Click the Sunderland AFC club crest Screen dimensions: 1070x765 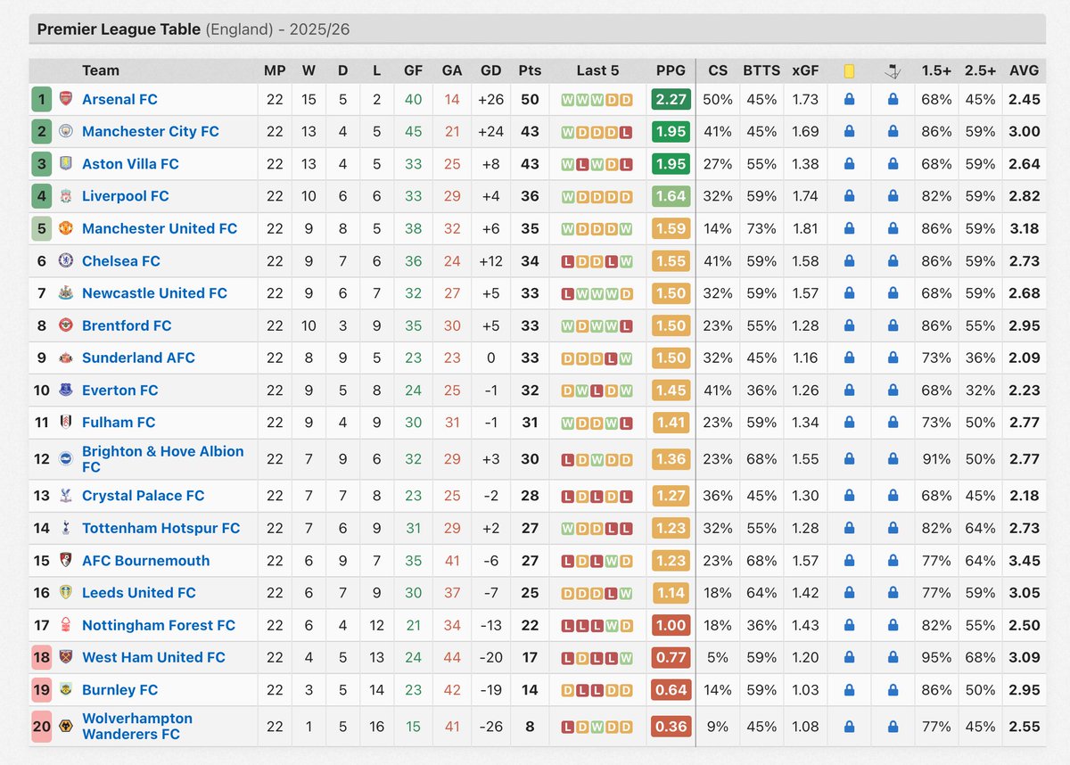click(x=66, y=358)
